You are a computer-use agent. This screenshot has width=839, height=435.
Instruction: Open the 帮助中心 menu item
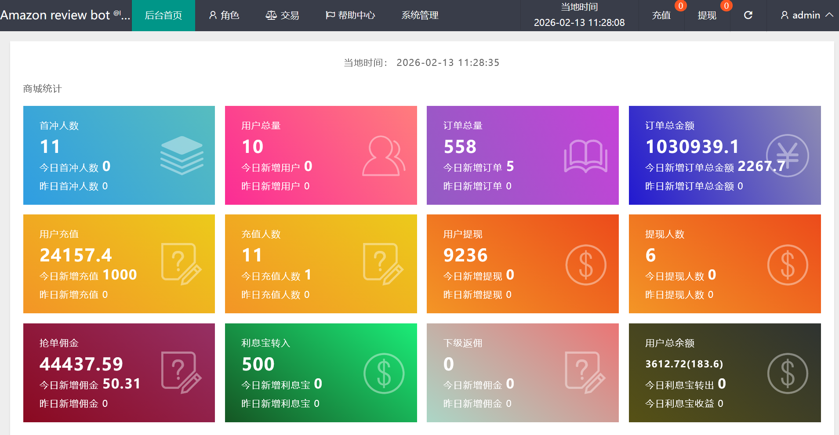(x=350, y=15)
